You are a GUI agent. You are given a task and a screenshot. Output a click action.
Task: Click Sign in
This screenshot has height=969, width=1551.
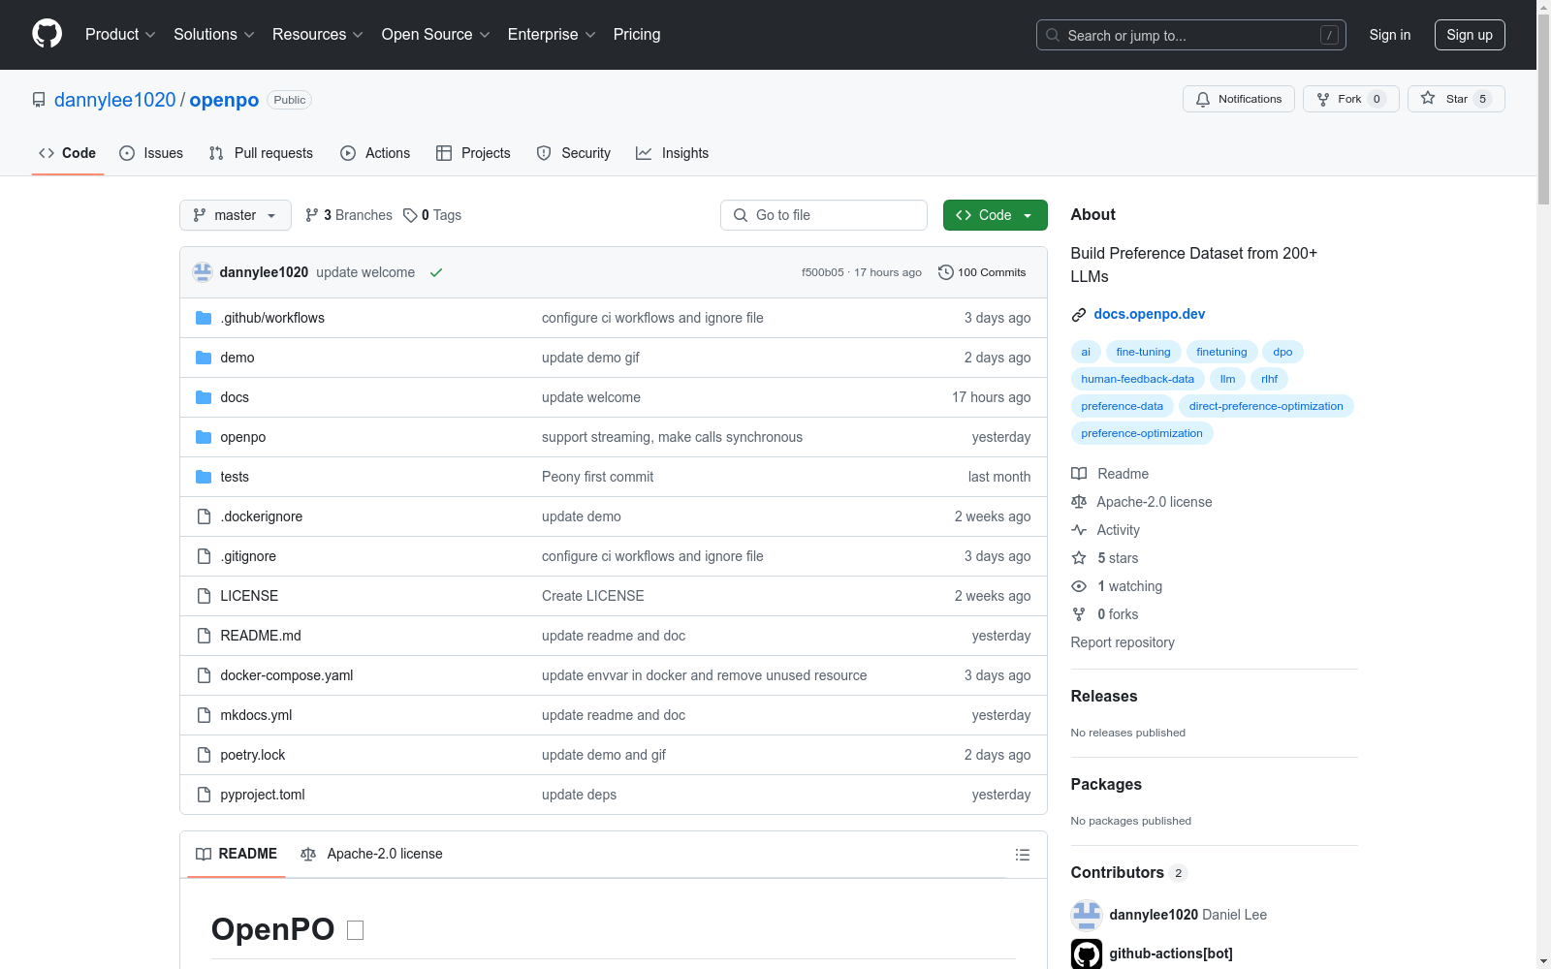[1390, 35]
